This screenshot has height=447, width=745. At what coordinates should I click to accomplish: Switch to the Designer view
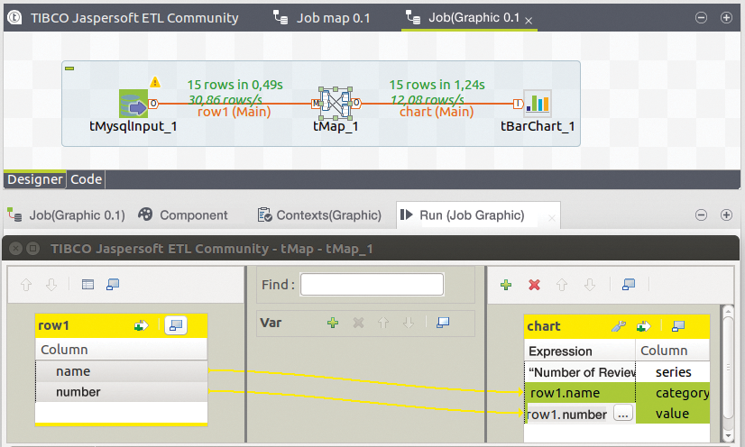(34, 179)
